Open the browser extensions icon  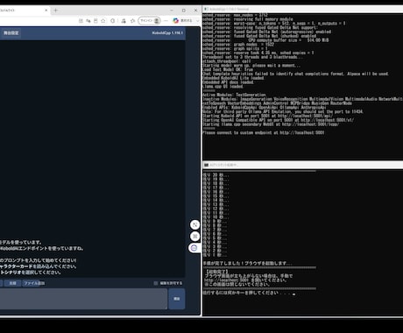[x=113, y=21]
